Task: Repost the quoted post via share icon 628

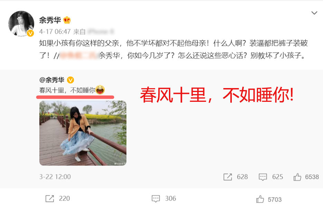Action: (x=228, y=177)
